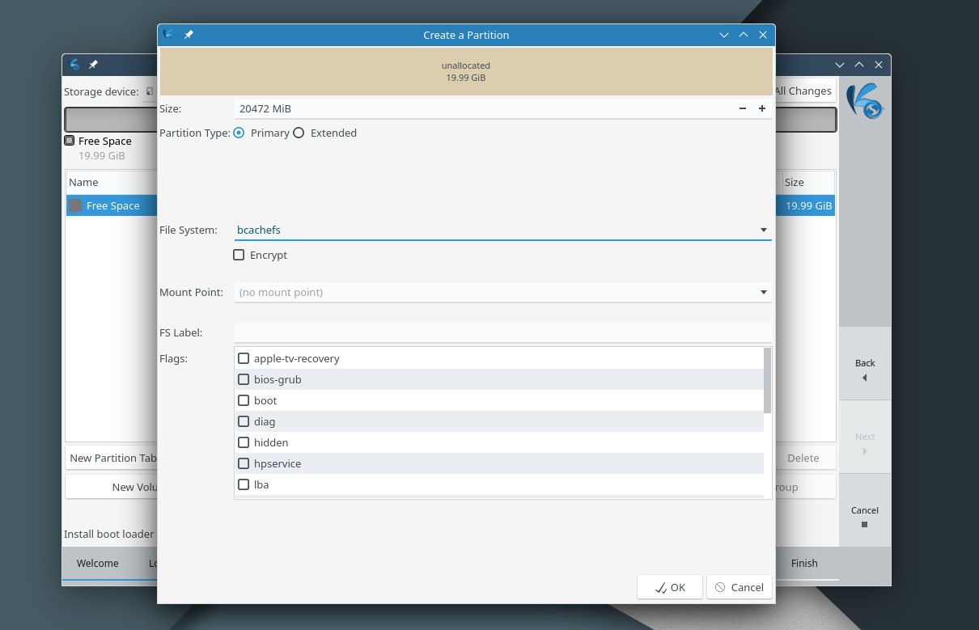Viewport: 979px width, 630px height.
Task: Open the Finish step tab
Action: 804,563
